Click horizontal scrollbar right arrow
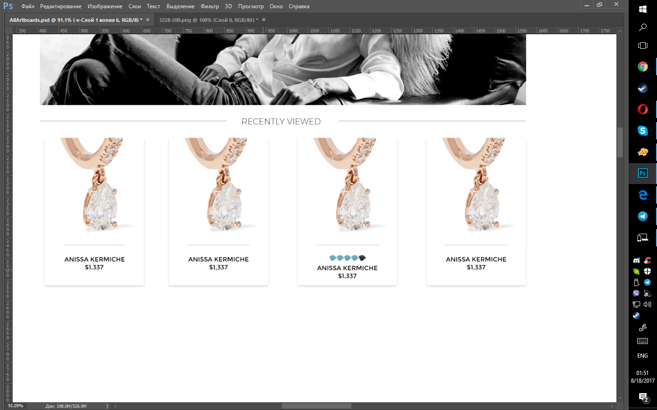This screenshot has width=657, height=410. [612, 406]
